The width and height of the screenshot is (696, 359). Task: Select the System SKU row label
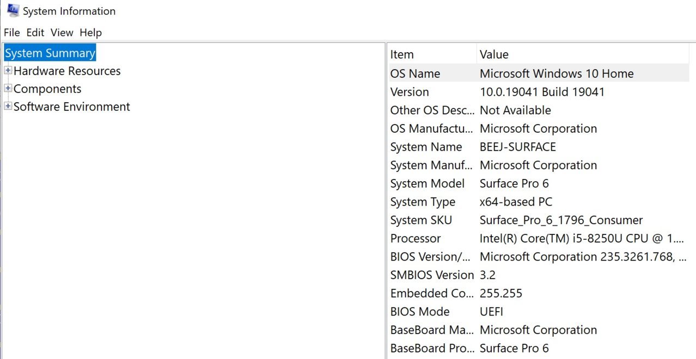click(x=421, y=220)
